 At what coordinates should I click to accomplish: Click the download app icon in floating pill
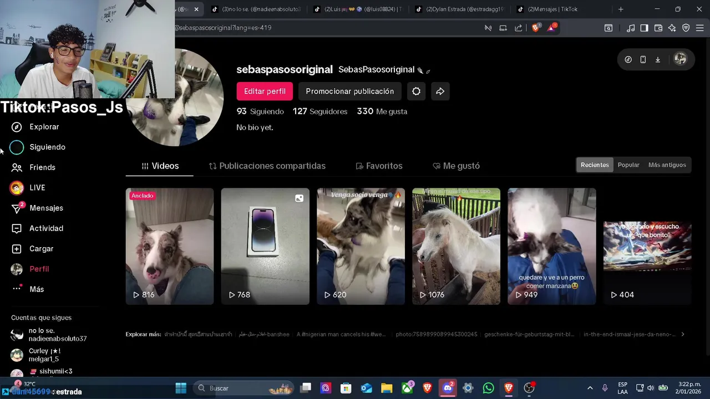point(658,59)
